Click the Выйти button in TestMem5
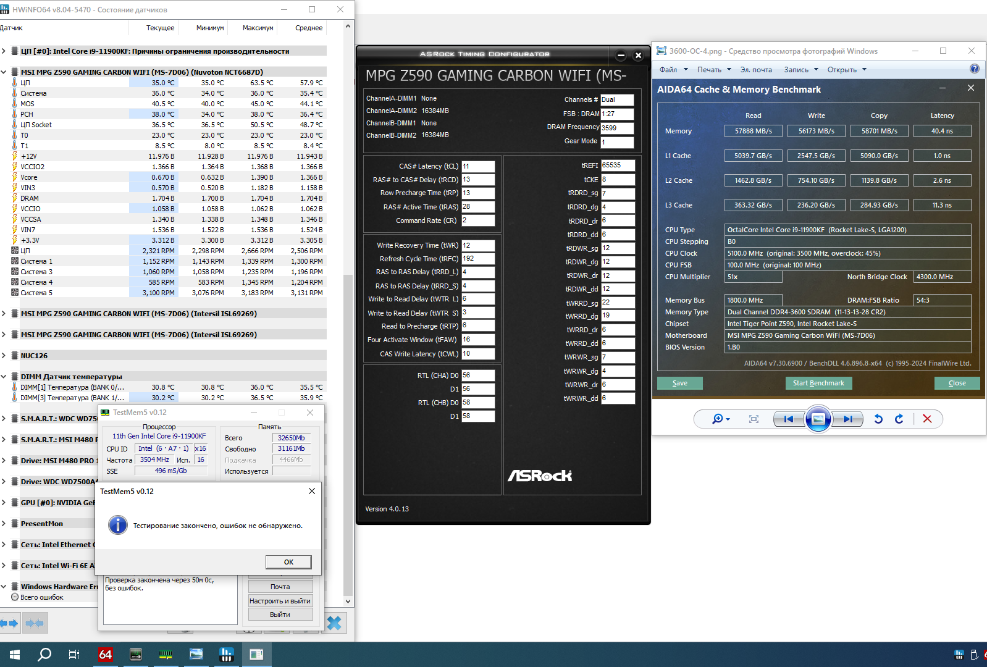Image resolution: width=987 pixels, height=667 pixels. tap(280, 615)
